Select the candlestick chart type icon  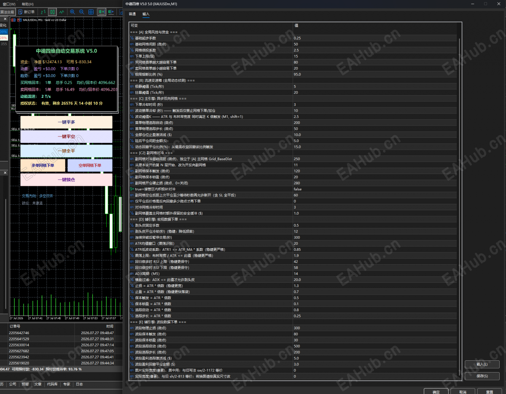click(x=52, y=12)
